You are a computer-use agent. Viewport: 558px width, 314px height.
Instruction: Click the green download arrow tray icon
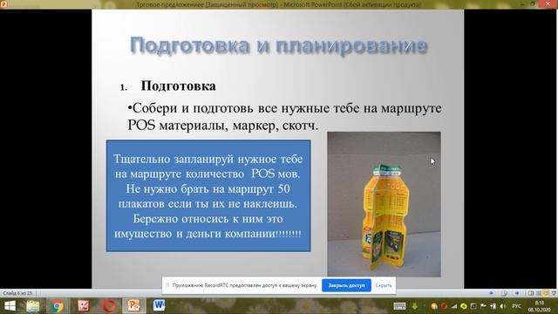(x=414, y=306)
